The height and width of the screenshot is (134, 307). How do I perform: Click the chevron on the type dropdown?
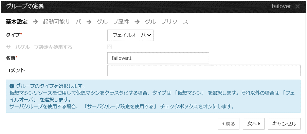coord(149,35)
